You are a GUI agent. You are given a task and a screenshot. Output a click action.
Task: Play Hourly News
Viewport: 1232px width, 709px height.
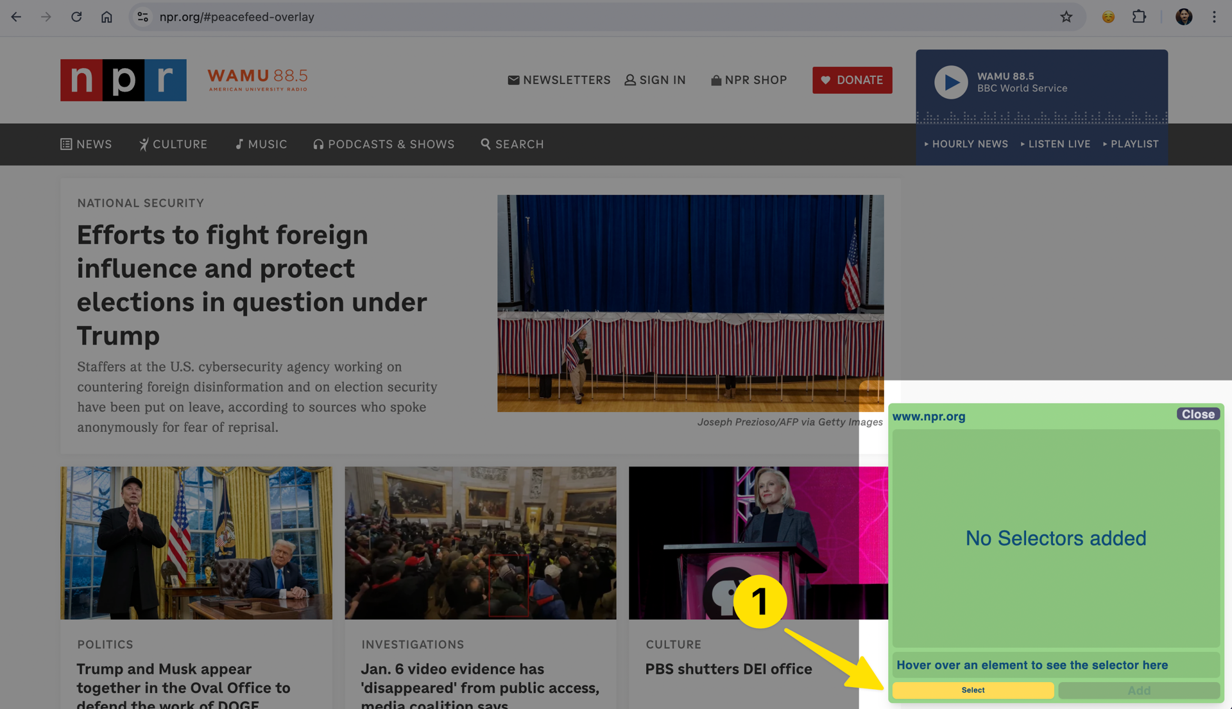pos(966,144)
